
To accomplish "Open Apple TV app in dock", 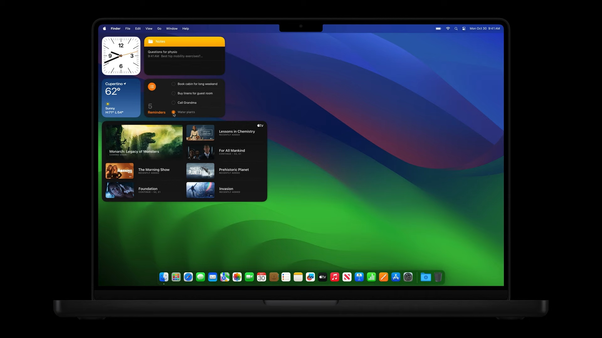I will click(323, 277).
